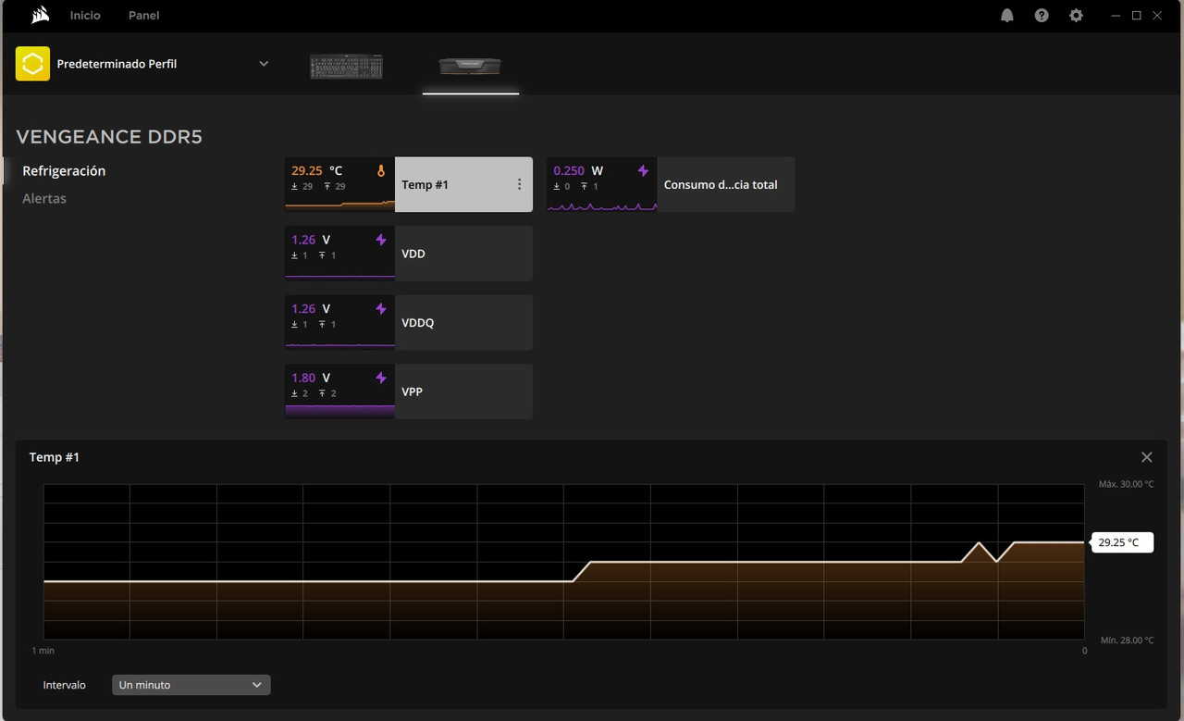This screenshot has height=721, width=1184.
Task: Open the notifications bell
Action: coord(1007,16)
